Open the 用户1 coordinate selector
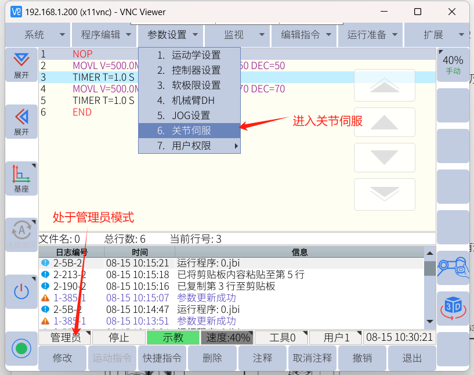Screen dimensions: 474x375 pos(335,337)
